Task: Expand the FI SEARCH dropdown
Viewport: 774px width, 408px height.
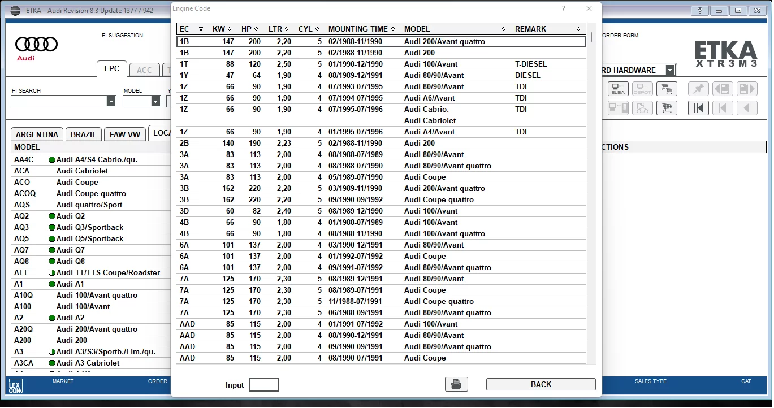Action: [111, 101]
